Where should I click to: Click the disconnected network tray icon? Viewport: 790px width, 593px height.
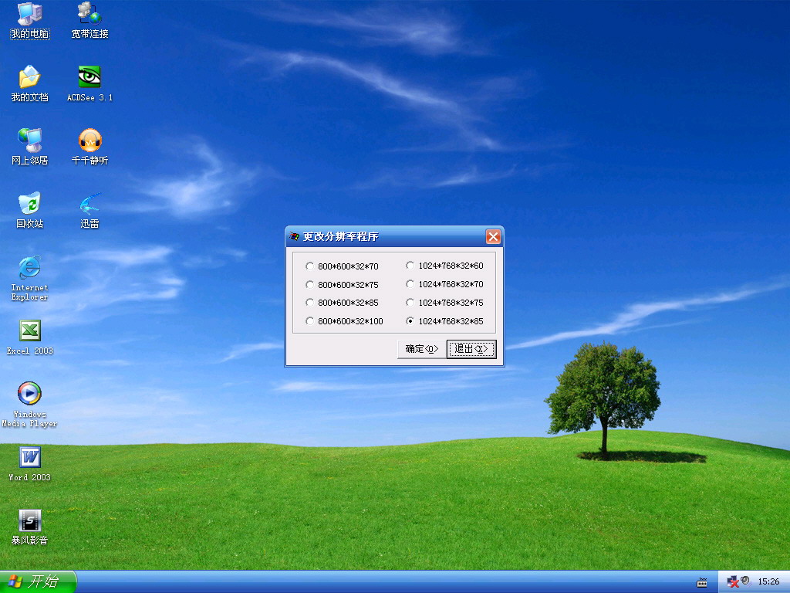coord(733,582)
